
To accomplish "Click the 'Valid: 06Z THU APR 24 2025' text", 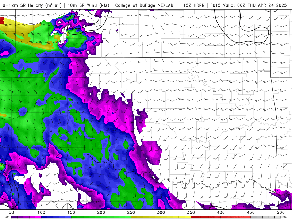I will [x=255, y=5].
